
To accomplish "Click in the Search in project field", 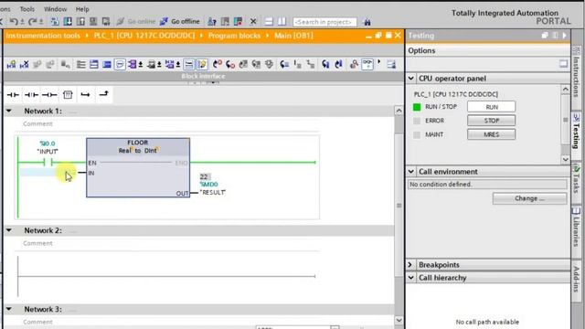I will (x=324, y=22).
